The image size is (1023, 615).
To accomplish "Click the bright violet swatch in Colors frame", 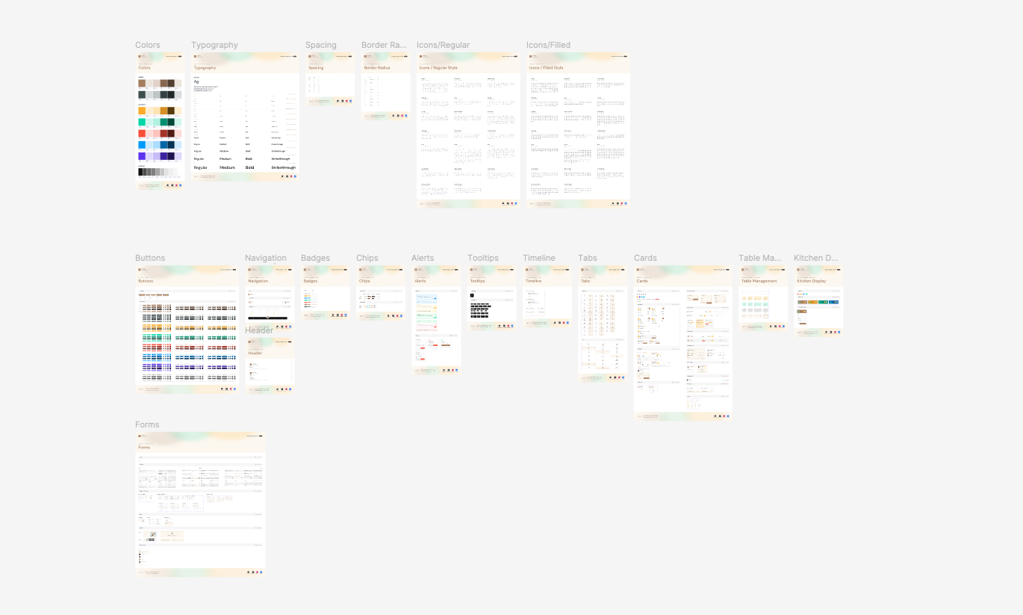I will [142, 156].
